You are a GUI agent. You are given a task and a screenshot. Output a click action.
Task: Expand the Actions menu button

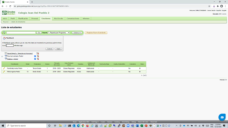click(77, 33)
